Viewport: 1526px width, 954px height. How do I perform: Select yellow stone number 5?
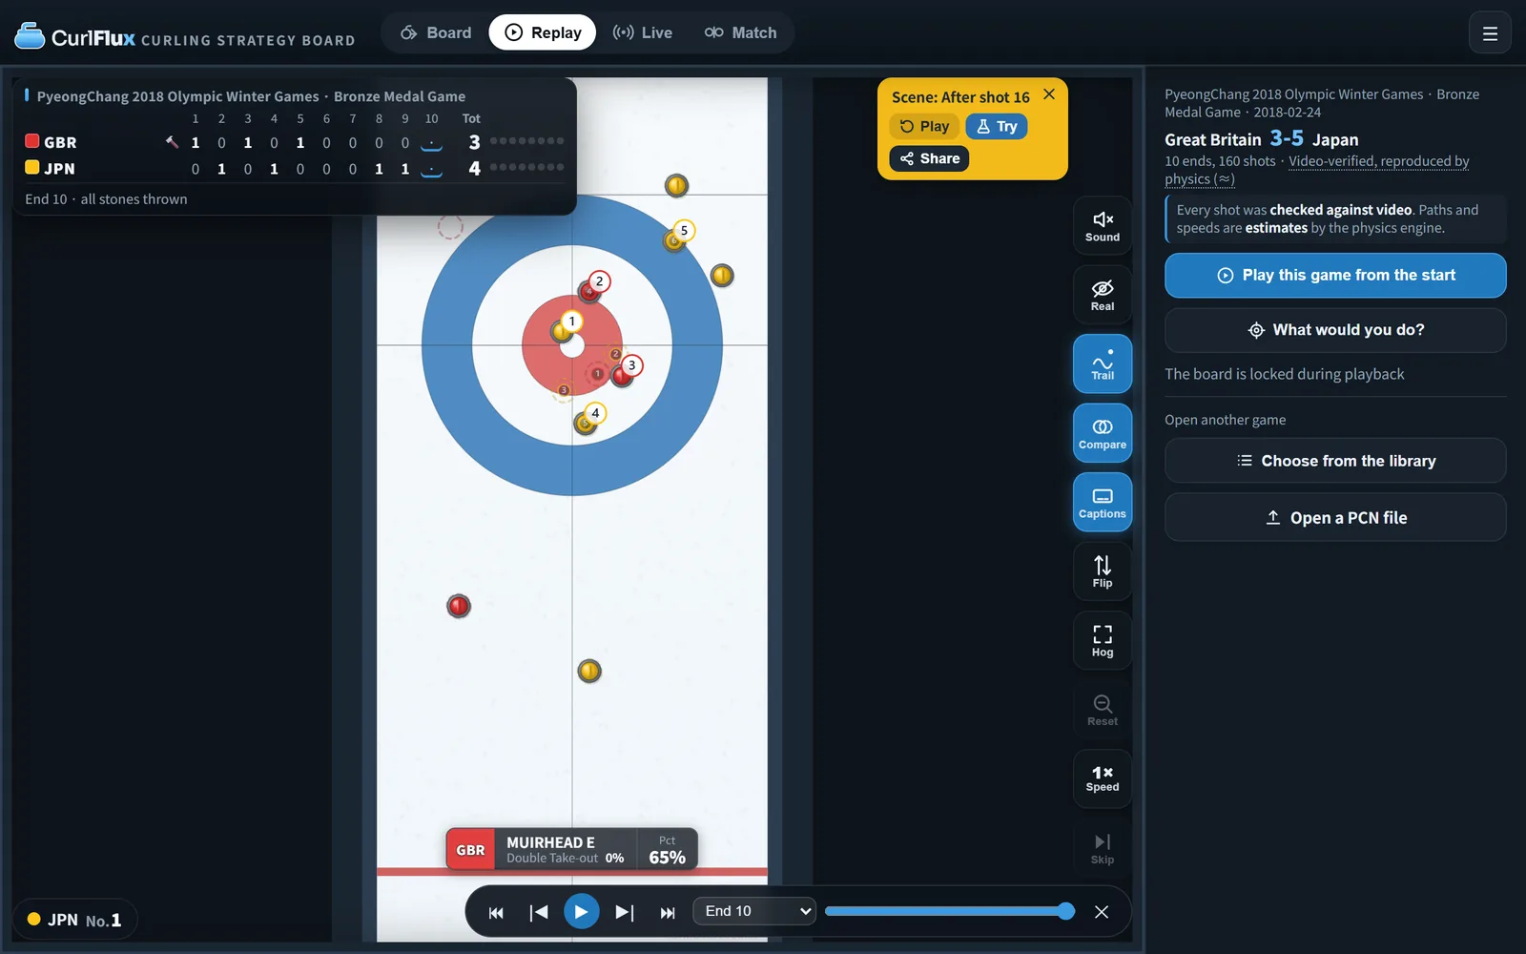[x=675, y=239]
